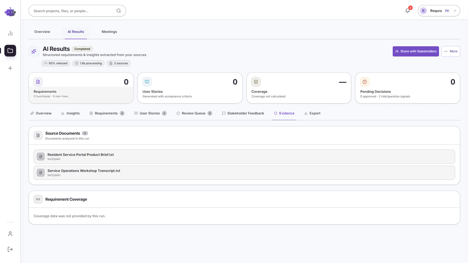The image size is (468, 263).
Task: Select the Overview sub-tab below cards
Action: pyautogui.click(x=41, y=114)
